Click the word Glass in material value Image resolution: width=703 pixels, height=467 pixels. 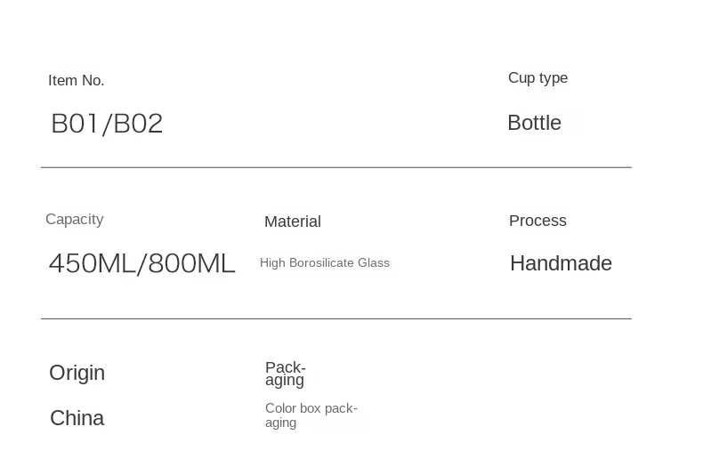374,262
